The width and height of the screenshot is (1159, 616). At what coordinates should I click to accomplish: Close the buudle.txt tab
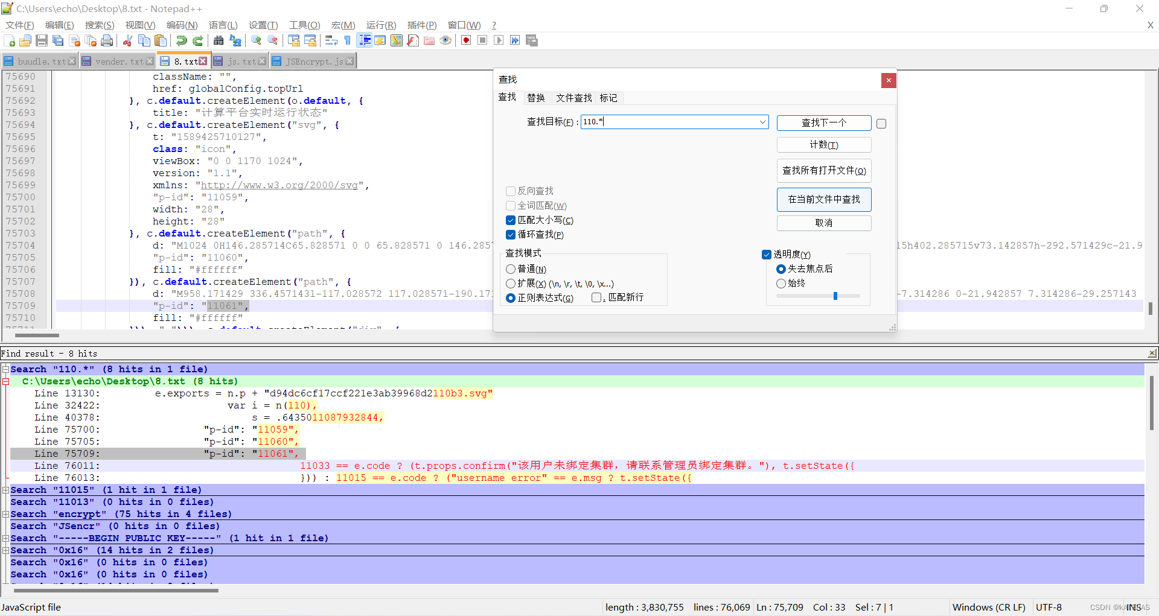(72, 61)
